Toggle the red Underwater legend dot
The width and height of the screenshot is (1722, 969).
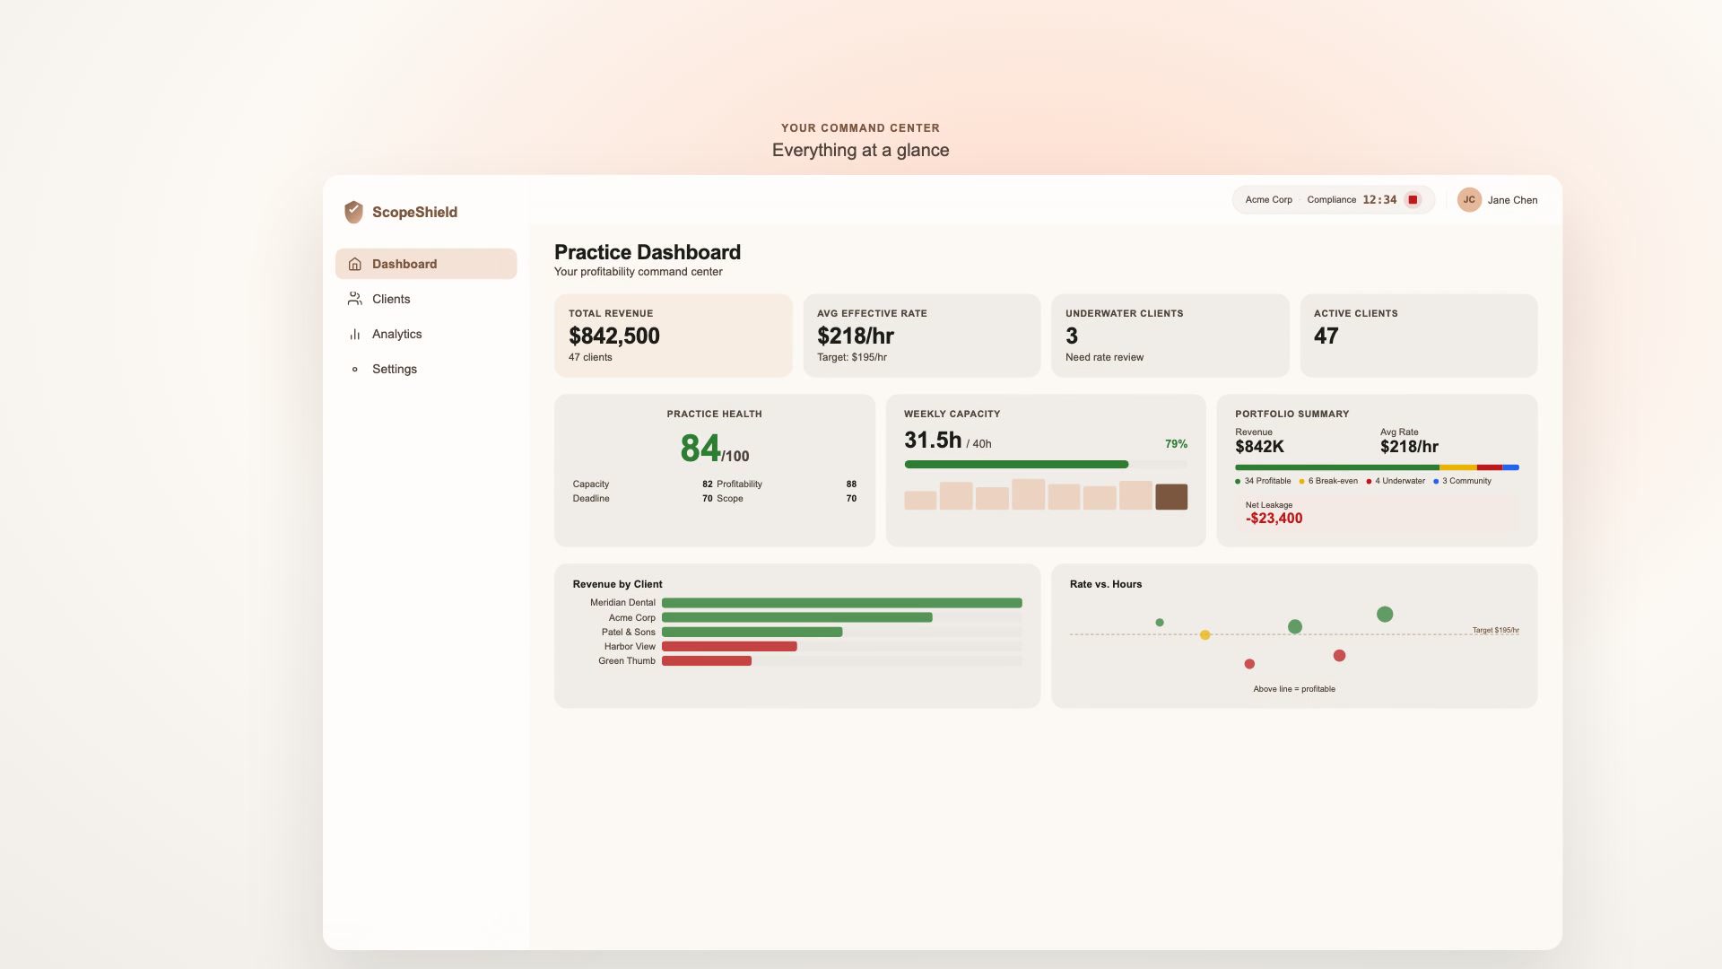1370,481
